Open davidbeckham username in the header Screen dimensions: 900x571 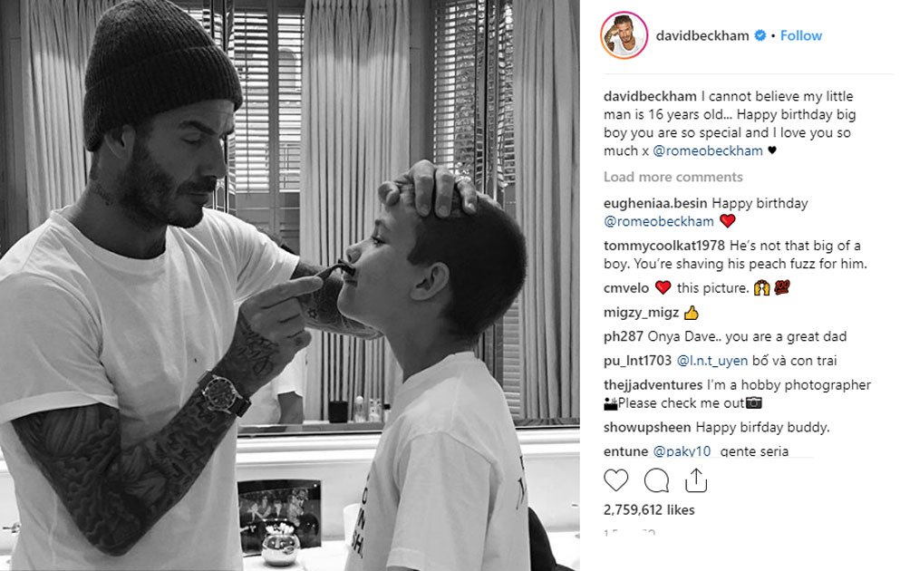tap(702, 35)
